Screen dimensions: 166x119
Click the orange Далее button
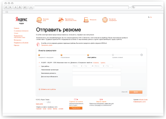pos(136,92)
